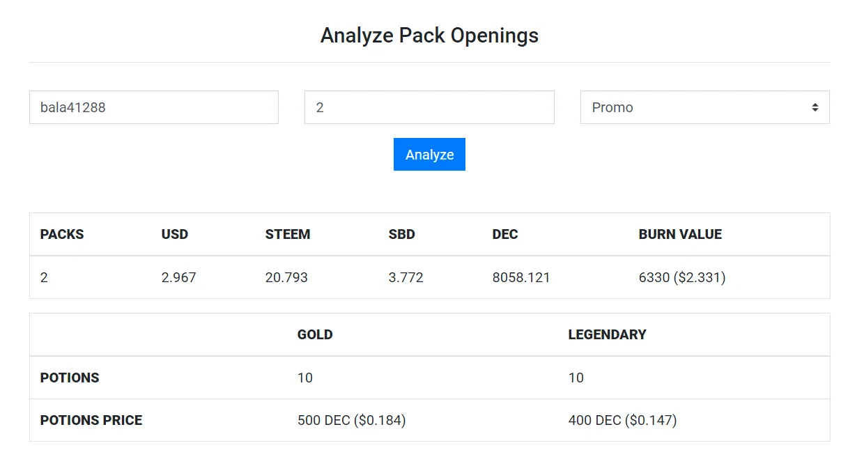Click the DEC column header
The height and width of the screenshot is (450, 864).
coord(505,234)
